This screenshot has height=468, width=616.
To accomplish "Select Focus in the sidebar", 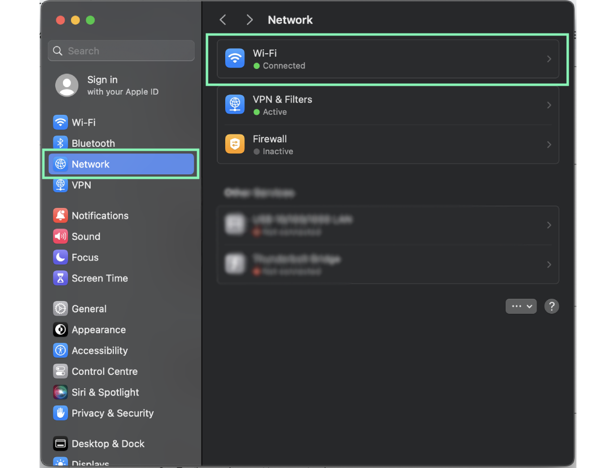I will tap(121, 258).
